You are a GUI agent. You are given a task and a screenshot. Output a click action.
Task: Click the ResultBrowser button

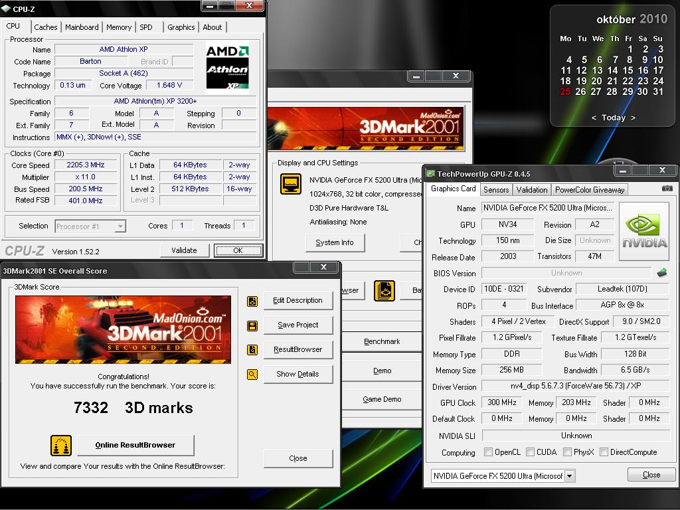coord(298,349)
